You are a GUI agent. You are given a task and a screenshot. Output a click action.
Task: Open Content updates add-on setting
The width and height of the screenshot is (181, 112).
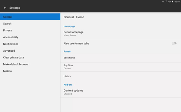point(121,92)
